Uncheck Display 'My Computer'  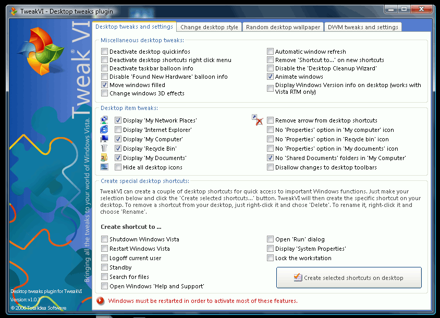118,139
